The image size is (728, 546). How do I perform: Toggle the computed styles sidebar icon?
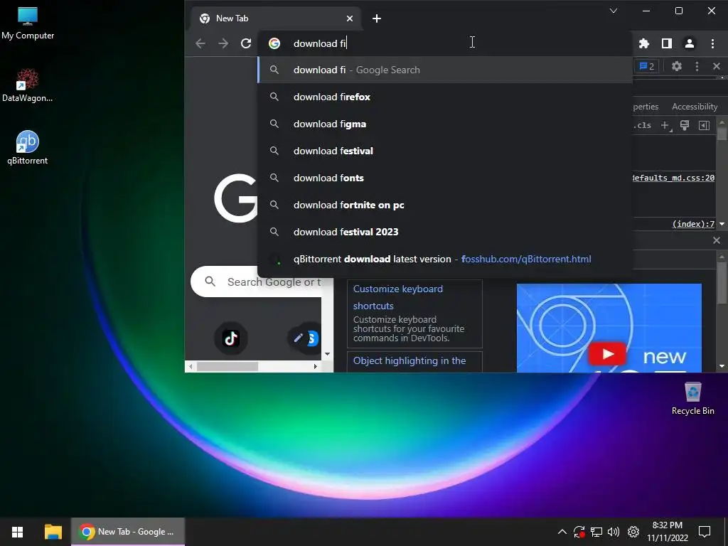704,125
